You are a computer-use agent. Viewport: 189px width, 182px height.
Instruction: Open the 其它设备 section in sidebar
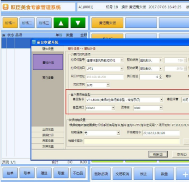pos(48,78)
